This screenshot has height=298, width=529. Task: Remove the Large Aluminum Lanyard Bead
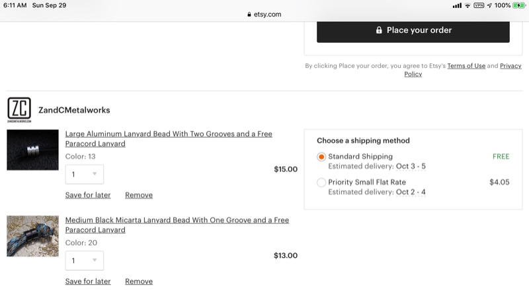click(139, 195)
